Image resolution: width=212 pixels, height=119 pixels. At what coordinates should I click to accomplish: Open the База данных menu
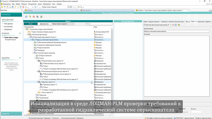[7, 4]
